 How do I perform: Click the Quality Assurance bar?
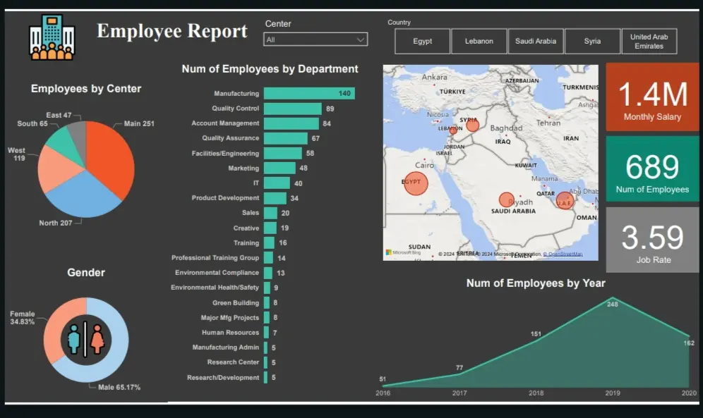click(286, 138)
